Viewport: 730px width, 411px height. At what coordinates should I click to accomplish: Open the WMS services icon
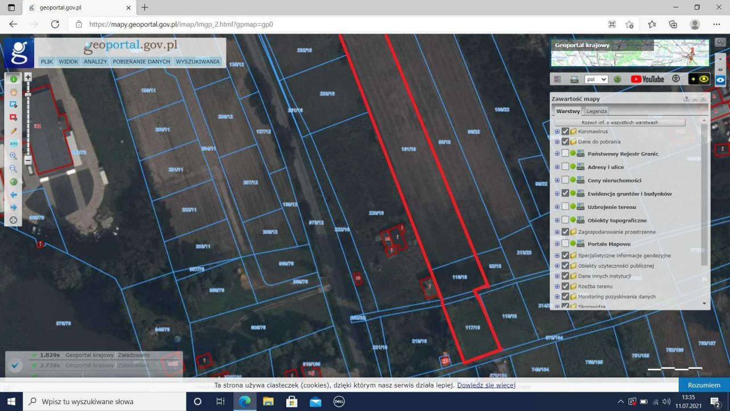click(x=574, y=79)
